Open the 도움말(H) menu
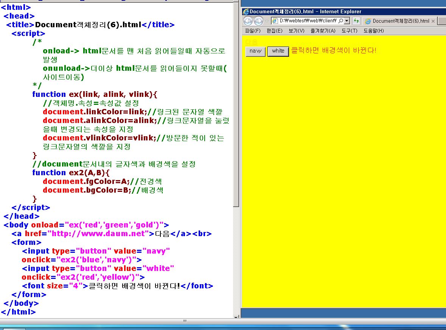 coord(373,31)
